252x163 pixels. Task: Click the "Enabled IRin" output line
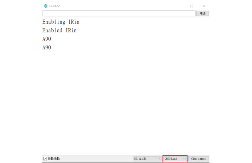[x=59, y=31]
